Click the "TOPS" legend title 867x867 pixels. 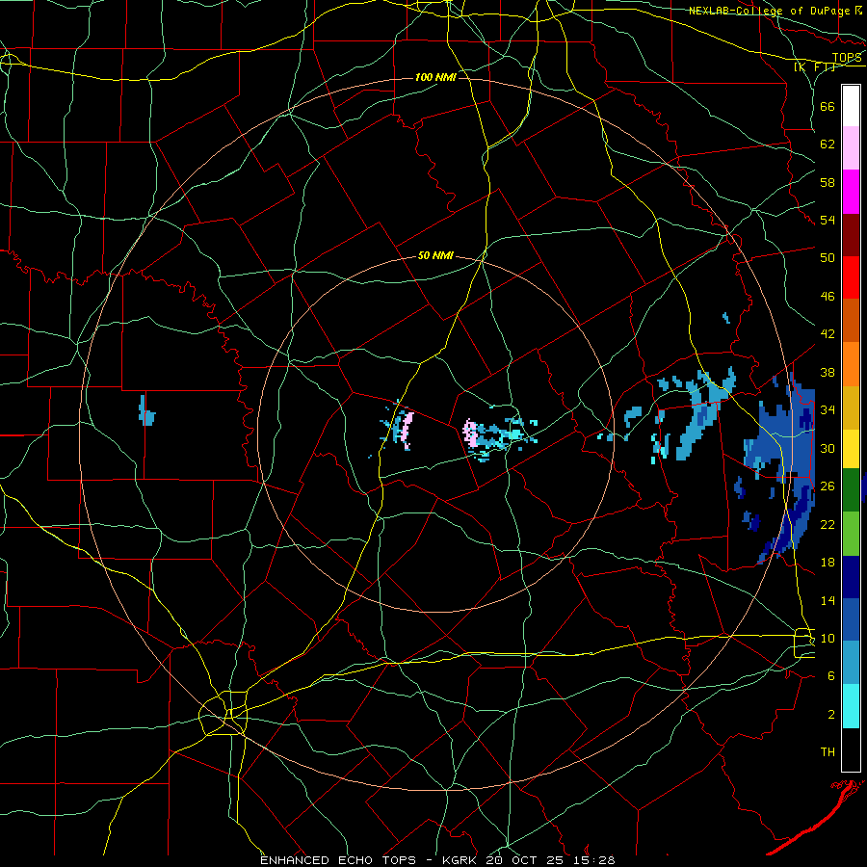pos(847,58)
